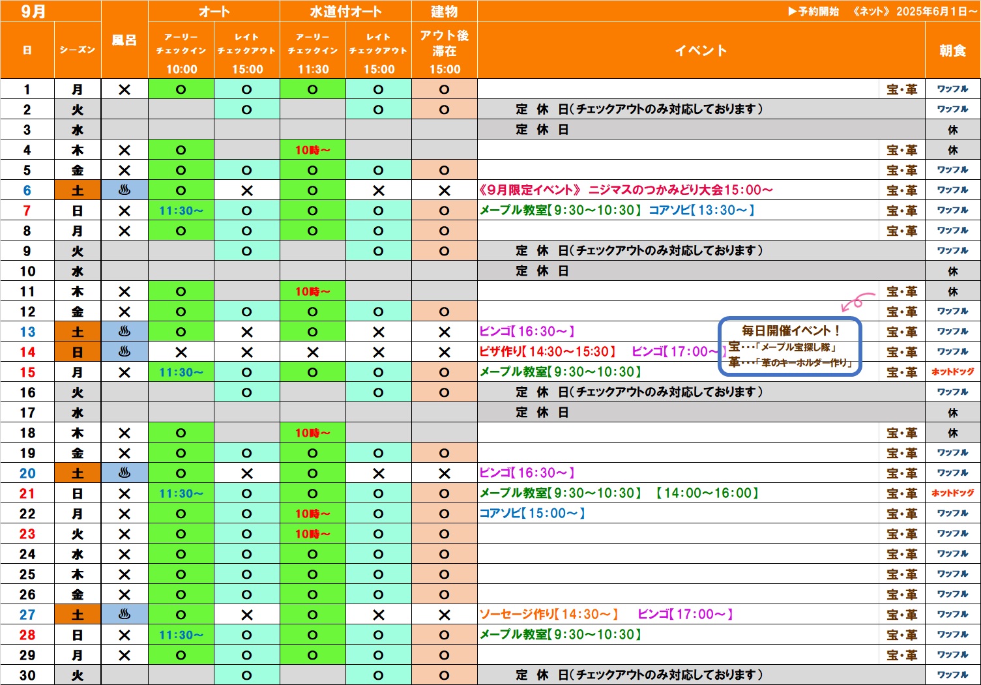This screenshot has height=685, width=981.
Task: Click the ホットドッグ breakfast cell on the 21st
Action: [953, 493]
